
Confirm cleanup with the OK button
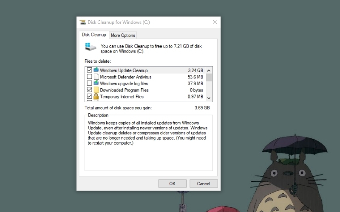172,184
